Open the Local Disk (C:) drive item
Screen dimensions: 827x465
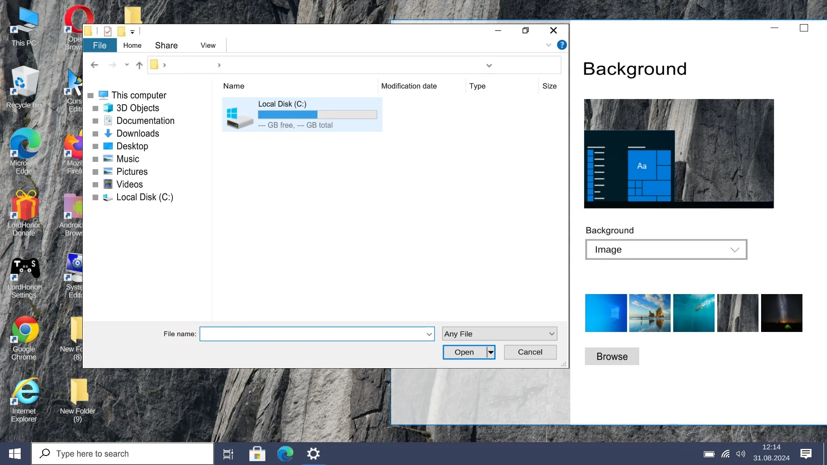pyautogui.click(x=302, y=115)
